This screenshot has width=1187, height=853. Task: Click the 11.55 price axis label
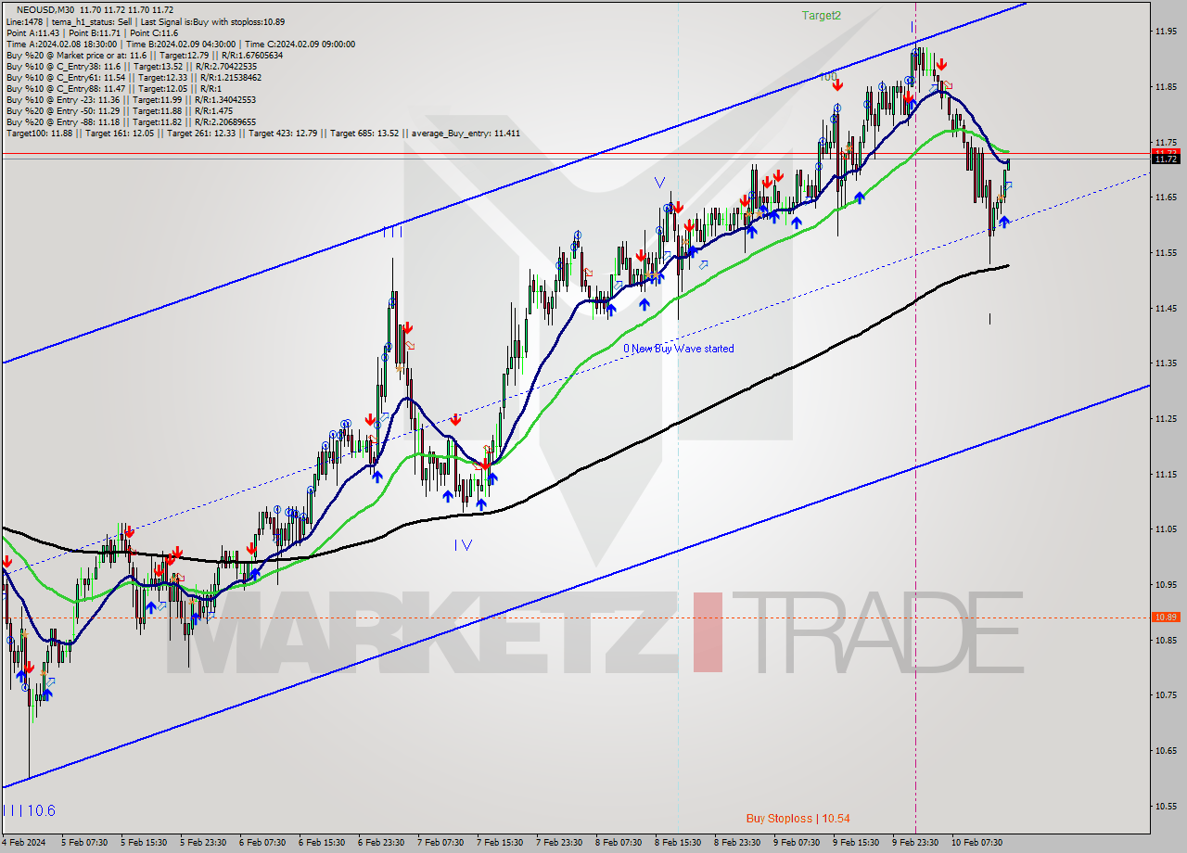coord(1166,253)
